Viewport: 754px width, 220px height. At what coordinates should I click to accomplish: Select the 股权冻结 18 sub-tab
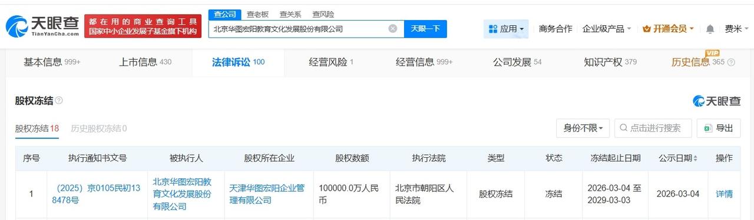(37, 128)
